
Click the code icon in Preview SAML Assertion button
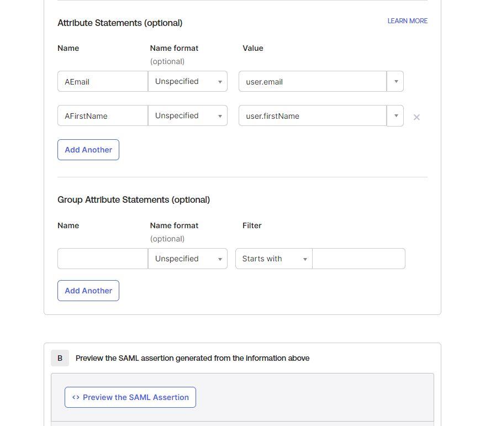(75, 397)
